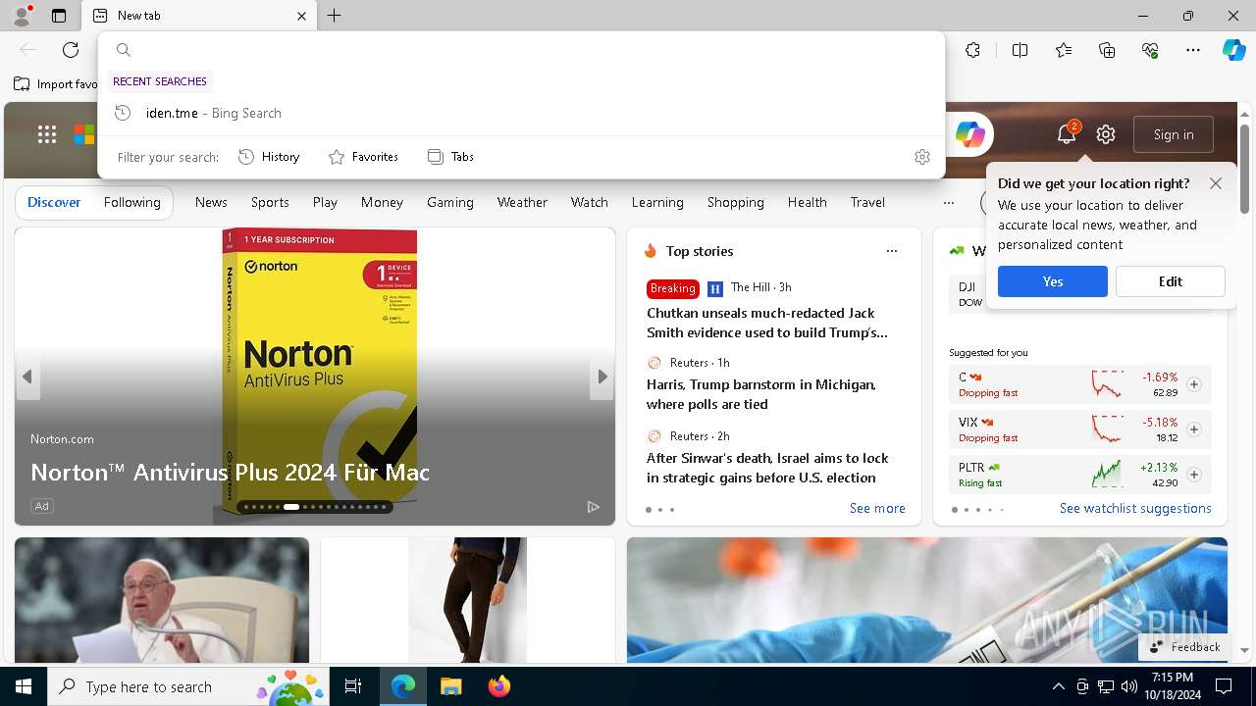Screen dimensions: 1256x706
Task: Open Norton Antivirus Plus 2024 ad headline
Action: (x=231, y=473)
